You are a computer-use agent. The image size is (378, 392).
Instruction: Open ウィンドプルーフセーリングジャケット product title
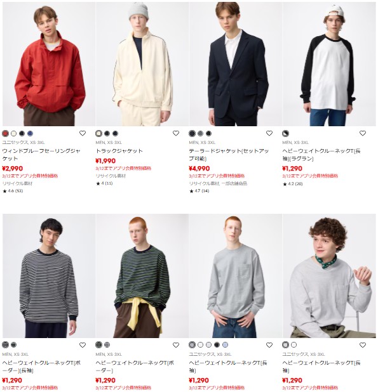pyautogui.click(x=41, y=155)
